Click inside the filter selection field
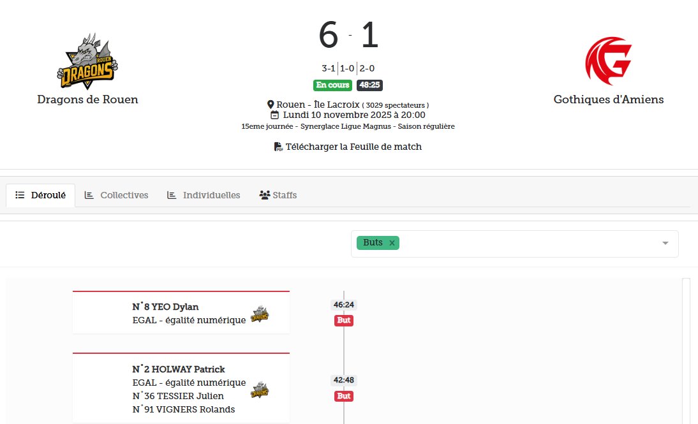698x424 pixels. coord(515,244)
